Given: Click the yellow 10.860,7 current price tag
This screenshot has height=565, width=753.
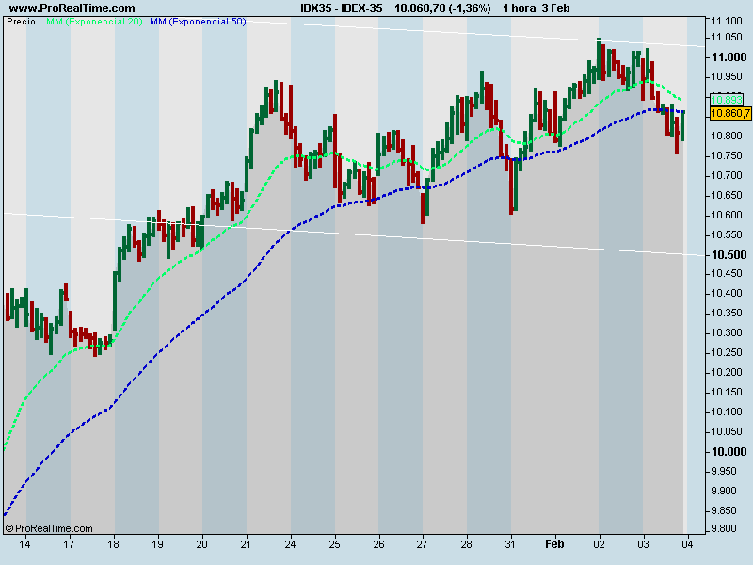Looking at the screenshot, I should 730,113.
